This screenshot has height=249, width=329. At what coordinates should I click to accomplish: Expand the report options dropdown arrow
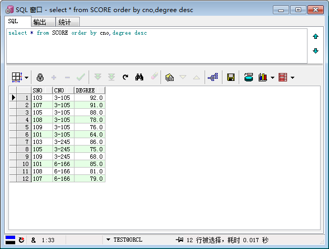[292, 78]
